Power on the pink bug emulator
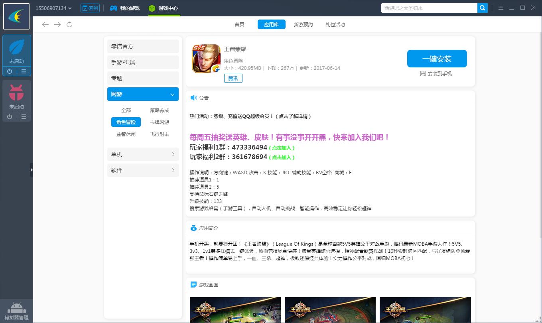 pos(10,117)
